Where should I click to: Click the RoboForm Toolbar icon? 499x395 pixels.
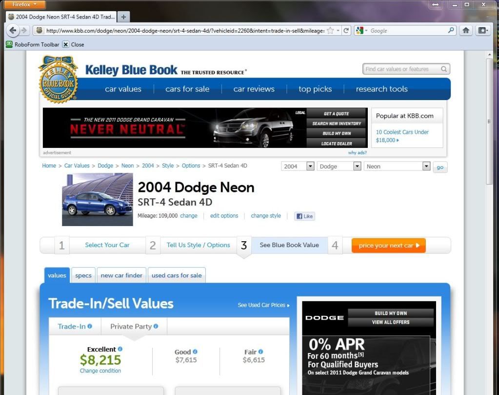click(x=9, y=44)
